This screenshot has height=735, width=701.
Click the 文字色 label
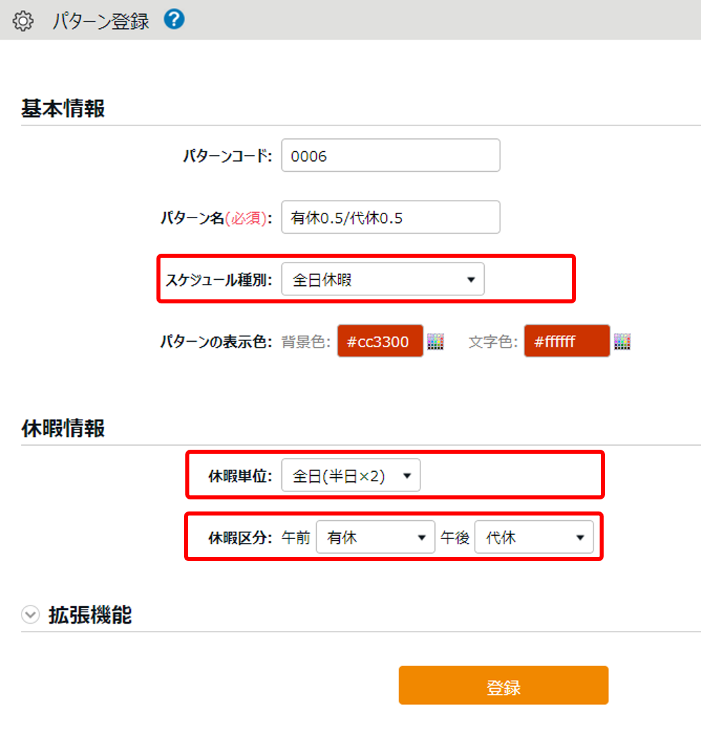point(493,342)
